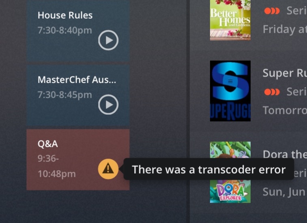This screenshot has height=223, width=307.
Task: Open the Dora the Explorer poster
Action: [230, 172]
